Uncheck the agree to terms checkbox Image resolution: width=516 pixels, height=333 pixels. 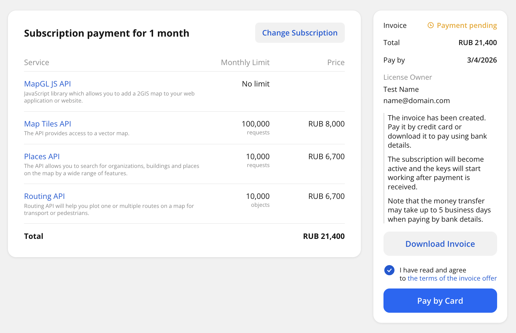point(389,270)
